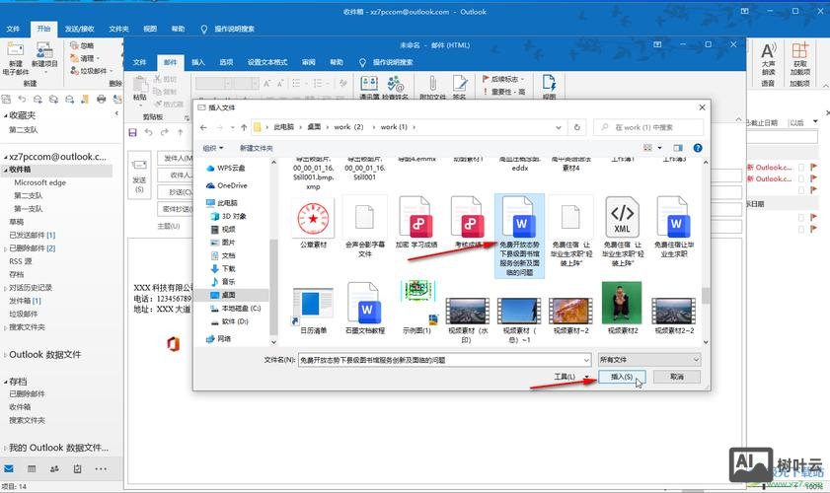Toggle the preview pane icon in dialog
This screenshot has width=830, height=493.
679,148
